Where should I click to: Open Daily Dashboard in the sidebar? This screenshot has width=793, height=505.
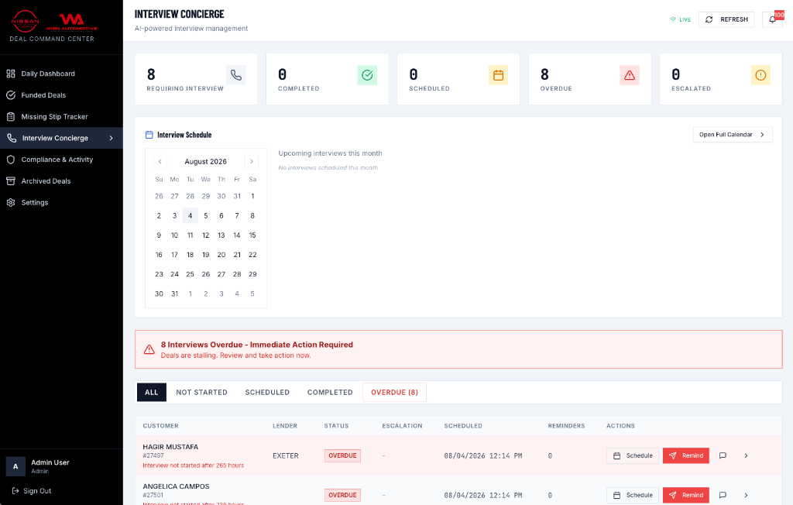61,74
